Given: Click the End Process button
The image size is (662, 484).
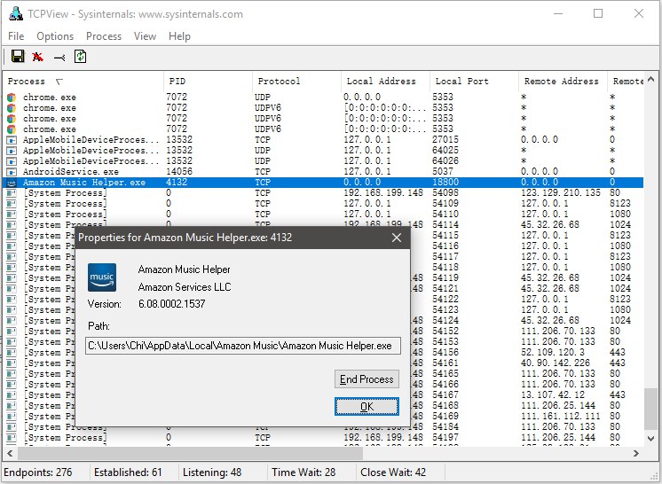Looking at the screenshot, I should [366, 379].
